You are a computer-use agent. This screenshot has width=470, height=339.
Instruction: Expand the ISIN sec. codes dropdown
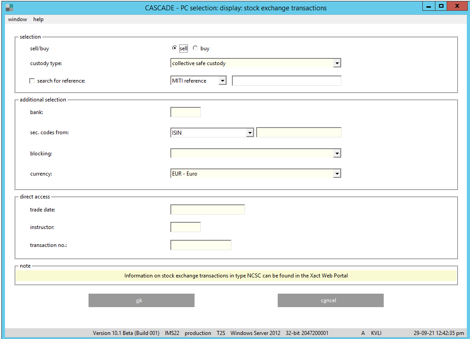pyautogui.click(x=250, y=133)
